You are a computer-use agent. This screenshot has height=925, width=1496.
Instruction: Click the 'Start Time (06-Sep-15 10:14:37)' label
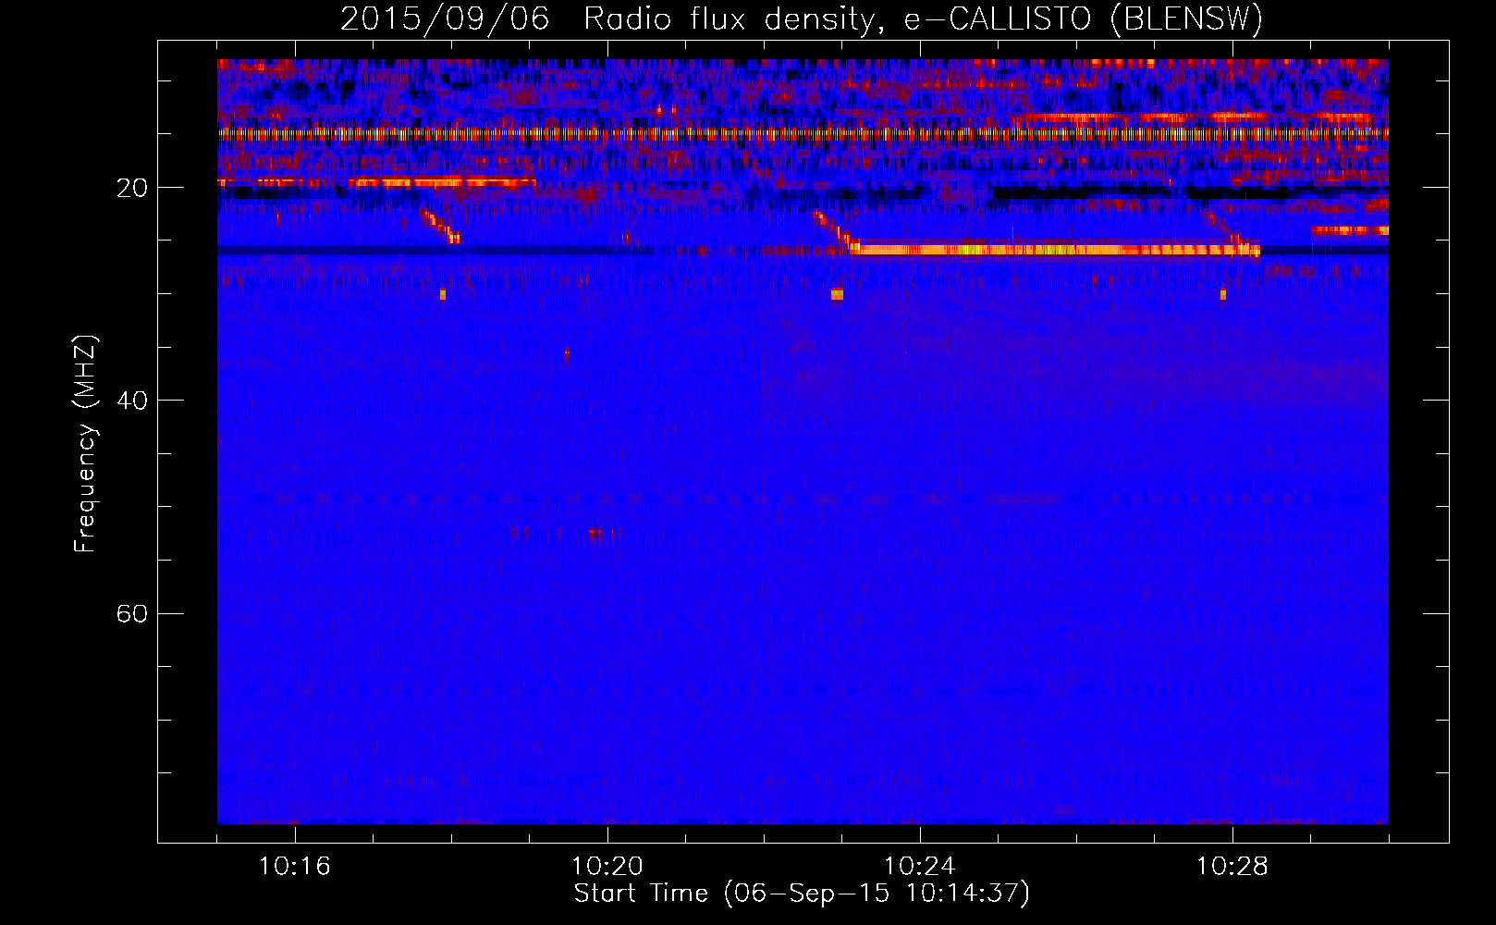802,894
